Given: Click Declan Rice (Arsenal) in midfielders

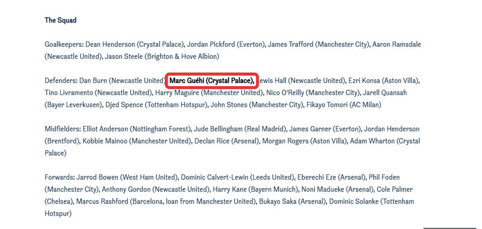Looking at the screenshot, I should click(226, 141).
